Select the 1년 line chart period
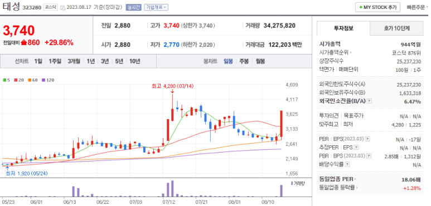 pyautogui.click(x=90, y=61)
